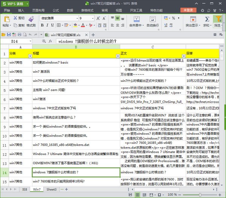Click the 未登录 login button

tap(188, 10)
